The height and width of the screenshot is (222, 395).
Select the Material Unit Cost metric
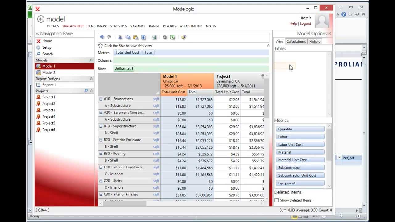coord(300,160)
